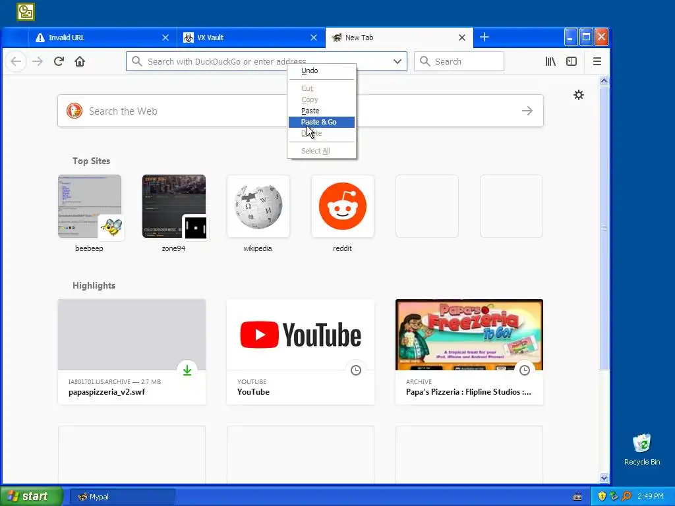675x506 pixels.
Task: Choose Paste & Go in context menu
Action: click(x=322, y=122)
